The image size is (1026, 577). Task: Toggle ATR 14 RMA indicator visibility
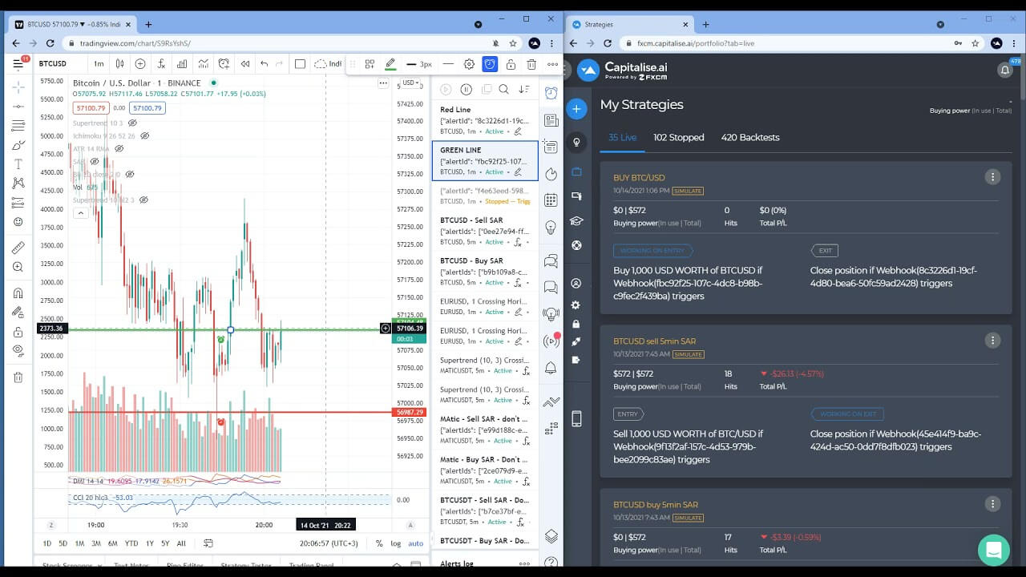119,149
